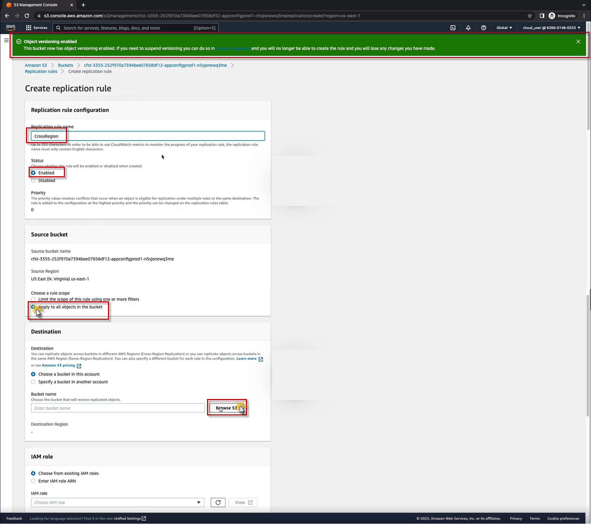
Task: Open the Global region dropdown
Action: click(504, 28)
